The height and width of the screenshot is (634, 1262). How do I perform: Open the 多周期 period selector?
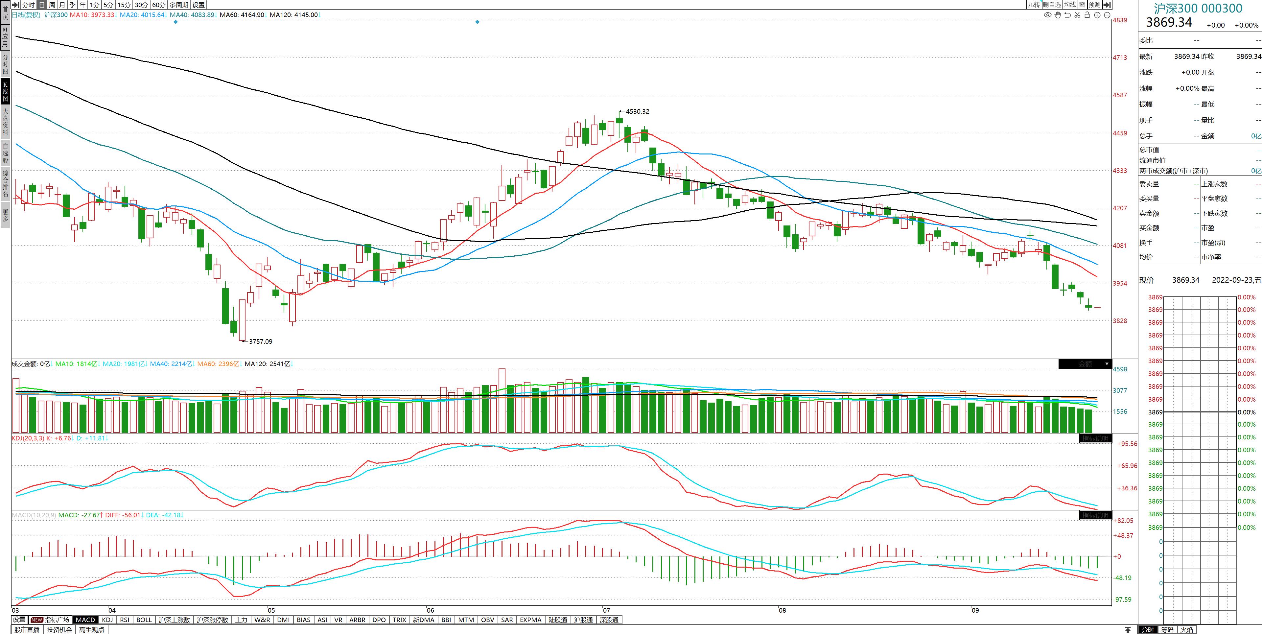(x=179, y=4)
